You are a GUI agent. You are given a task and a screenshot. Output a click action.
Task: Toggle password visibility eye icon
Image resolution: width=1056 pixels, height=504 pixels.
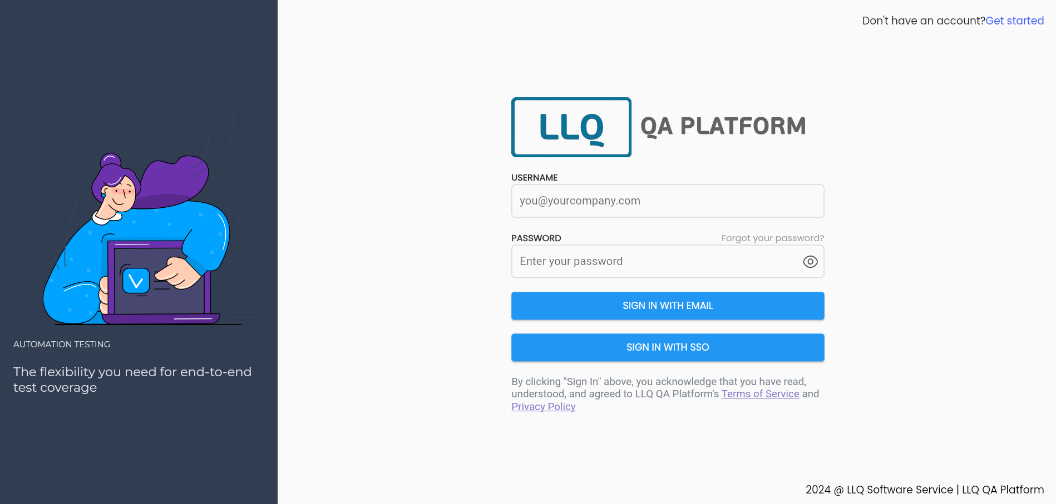[810, 262]
